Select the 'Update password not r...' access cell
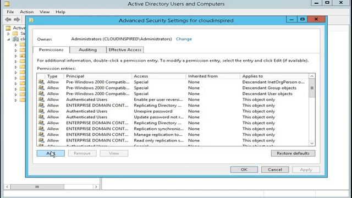Image resolution: width=352 pixels, height=198 pixels. (x=159, y=117)
